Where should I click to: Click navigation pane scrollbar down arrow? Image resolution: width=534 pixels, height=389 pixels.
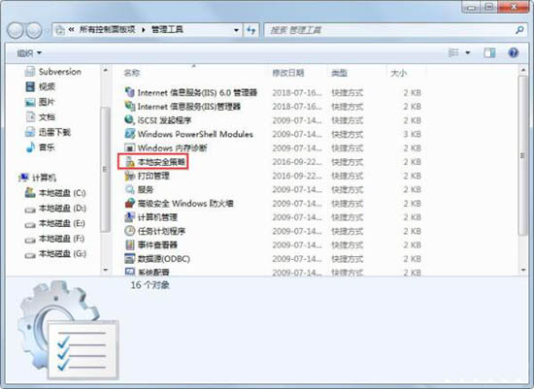pos(106,270)
